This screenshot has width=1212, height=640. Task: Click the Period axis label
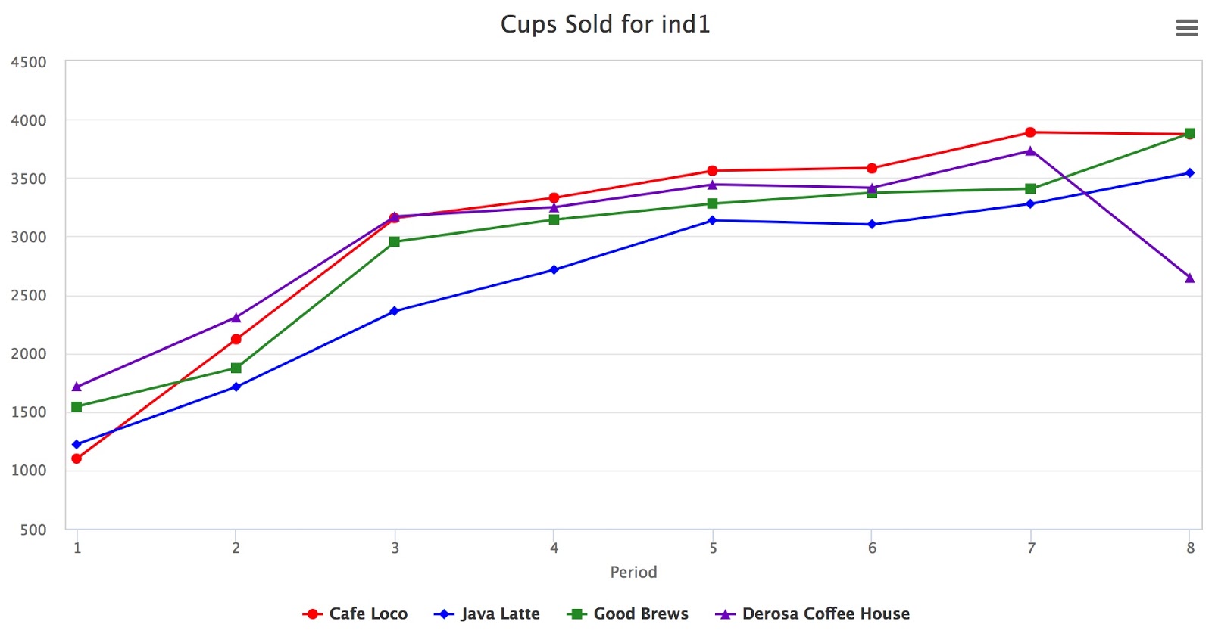point(633,573)
